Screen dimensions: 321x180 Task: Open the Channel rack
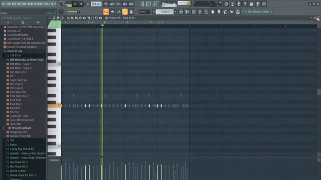pos(194,12)
